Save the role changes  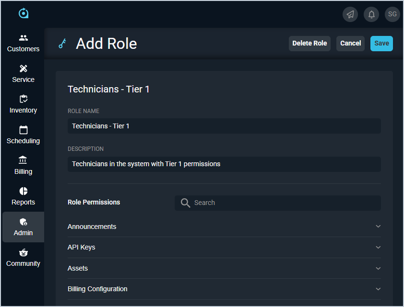[x=381, y=44]
